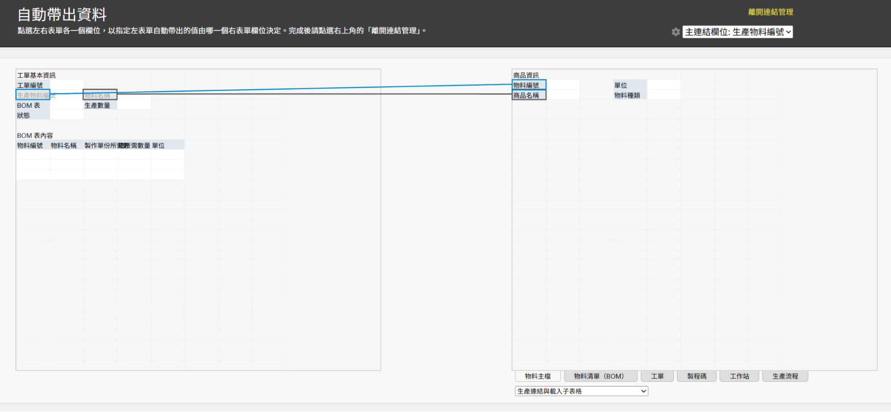Open the 工單 sheet tab

point(657,376)
